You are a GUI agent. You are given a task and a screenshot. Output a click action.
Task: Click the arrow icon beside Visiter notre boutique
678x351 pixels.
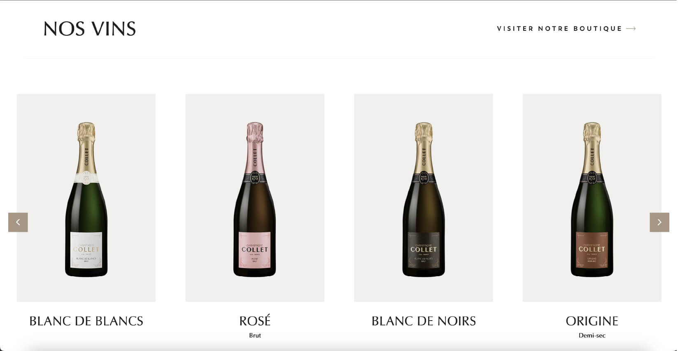point(631,29)
